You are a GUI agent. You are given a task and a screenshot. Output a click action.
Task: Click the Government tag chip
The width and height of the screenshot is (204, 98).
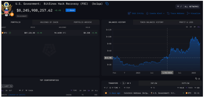click(x=22, y=16)
